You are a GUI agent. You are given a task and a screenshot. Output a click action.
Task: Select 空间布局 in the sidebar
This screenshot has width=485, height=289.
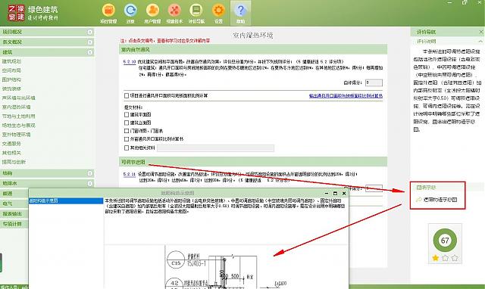pyautogui.click(x=12, y=70)
